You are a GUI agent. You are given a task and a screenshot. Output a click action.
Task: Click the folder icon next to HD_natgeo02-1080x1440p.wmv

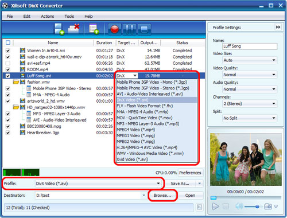click(x=16, y=107)
